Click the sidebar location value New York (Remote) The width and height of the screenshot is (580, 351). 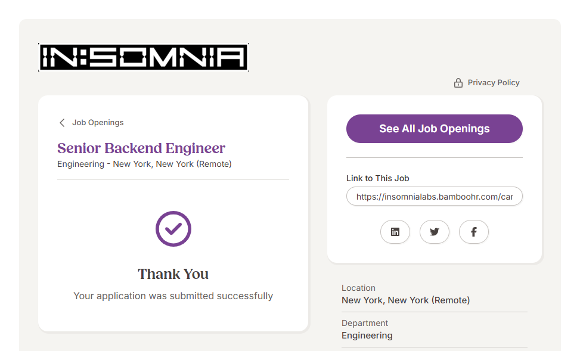(405, 300)
